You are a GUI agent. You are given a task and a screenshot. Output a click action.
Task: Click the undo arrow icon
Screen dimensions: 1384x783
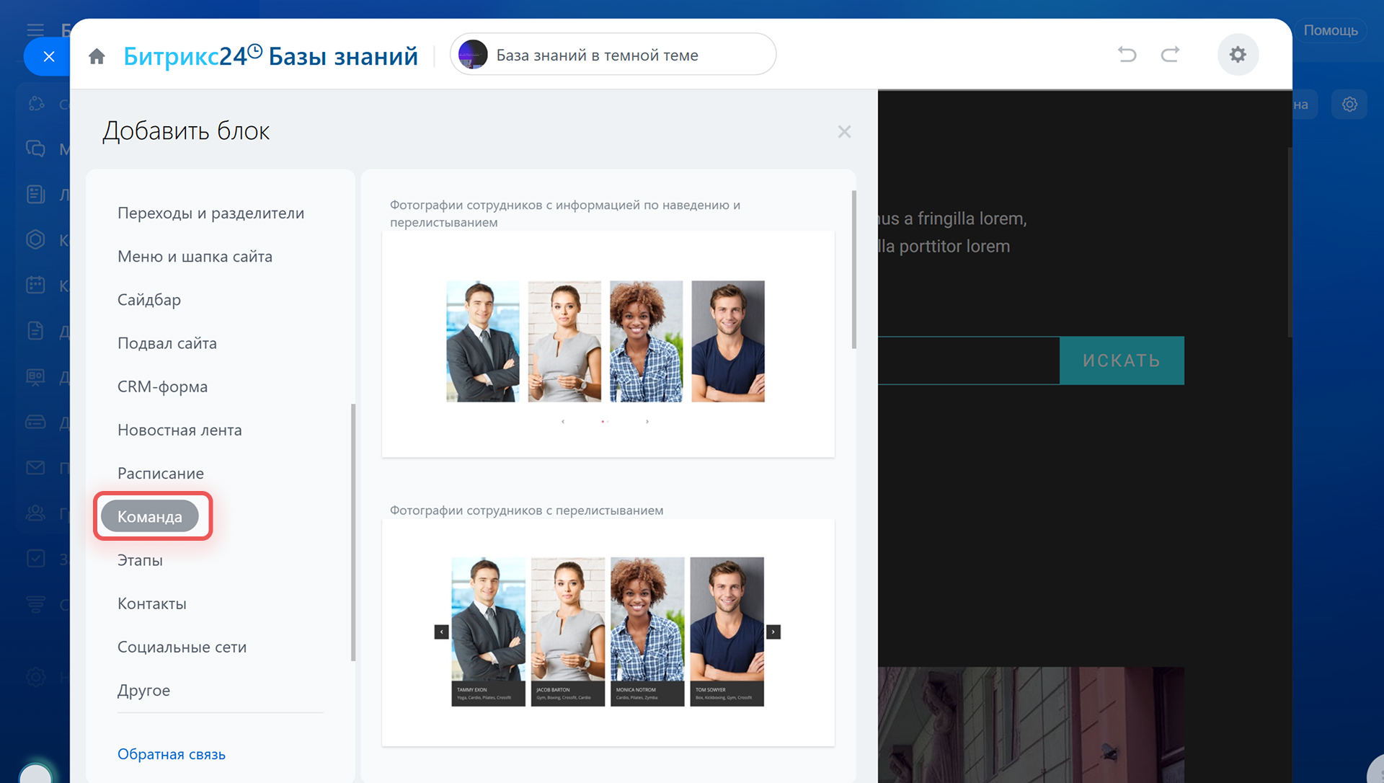tap(1127, 54)
